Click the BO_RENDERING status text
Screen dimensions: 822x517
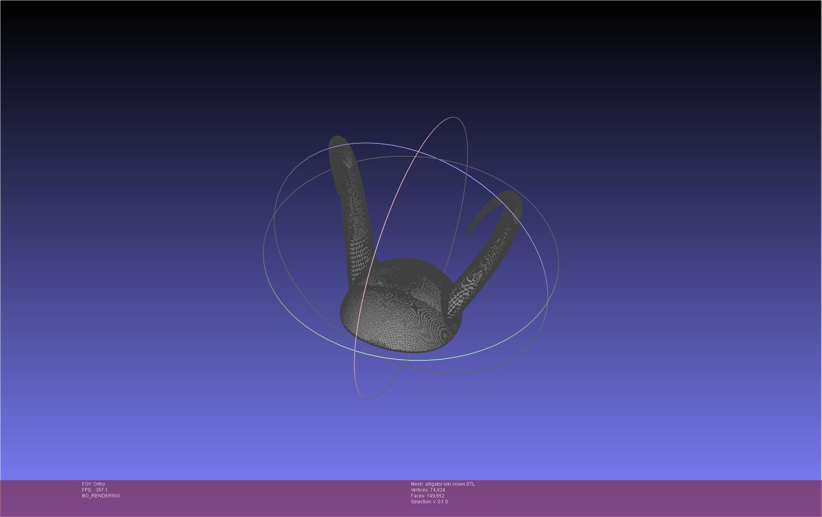pos(101,496)
